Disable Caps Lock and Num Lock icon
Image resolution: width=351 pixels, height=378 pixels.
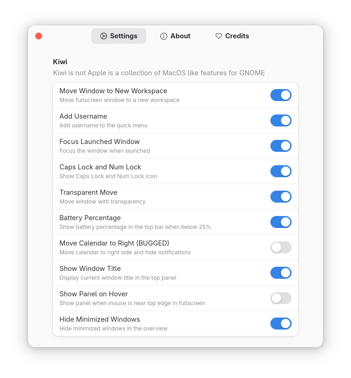click(281, 171)
